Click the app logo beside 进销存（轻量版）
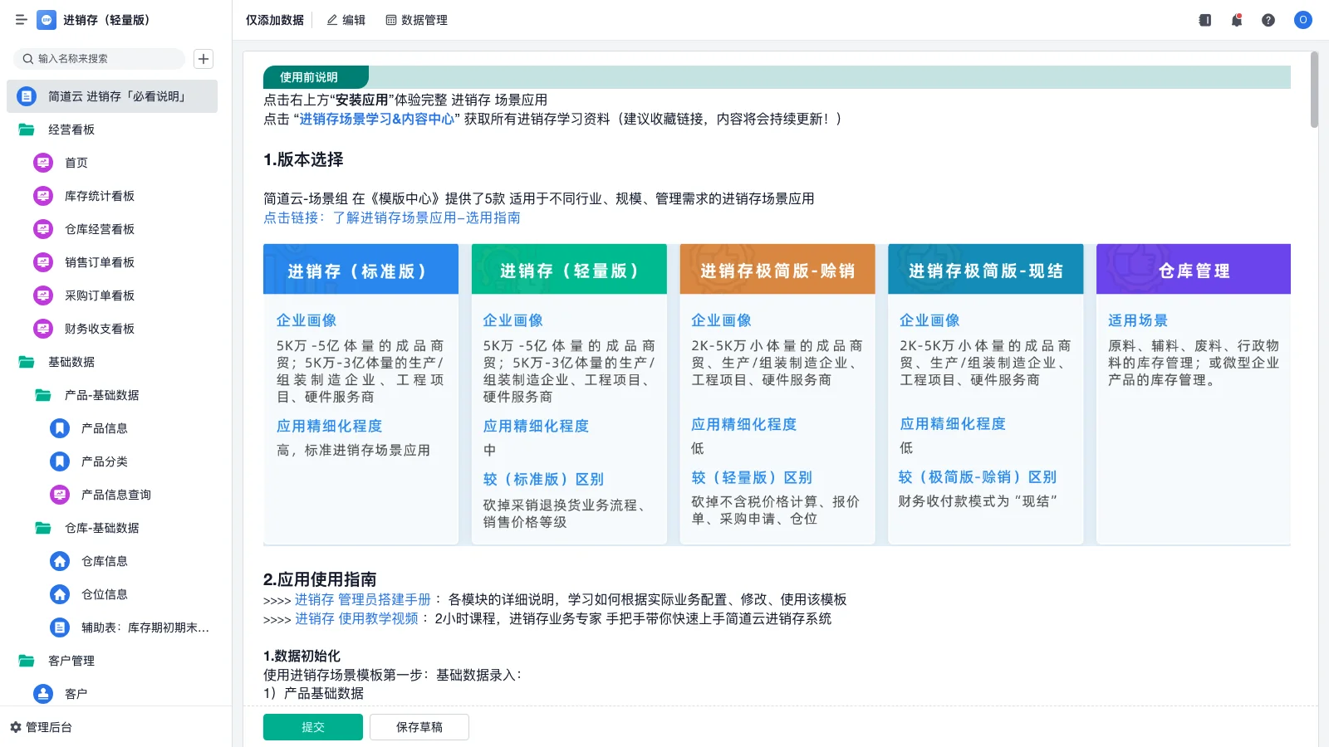 [x=47, y=20]
